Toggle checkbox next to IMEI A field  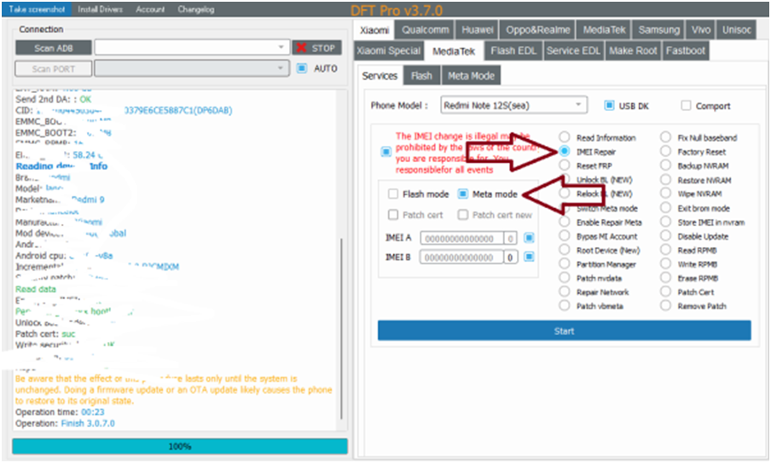tap(529, 238)
